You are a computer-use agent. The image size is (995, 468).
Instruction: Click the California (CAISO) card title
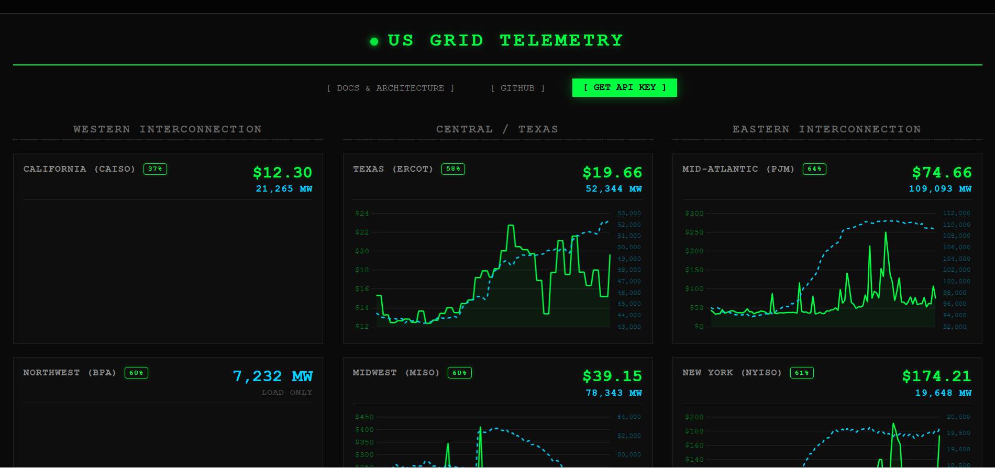(80, 169)
